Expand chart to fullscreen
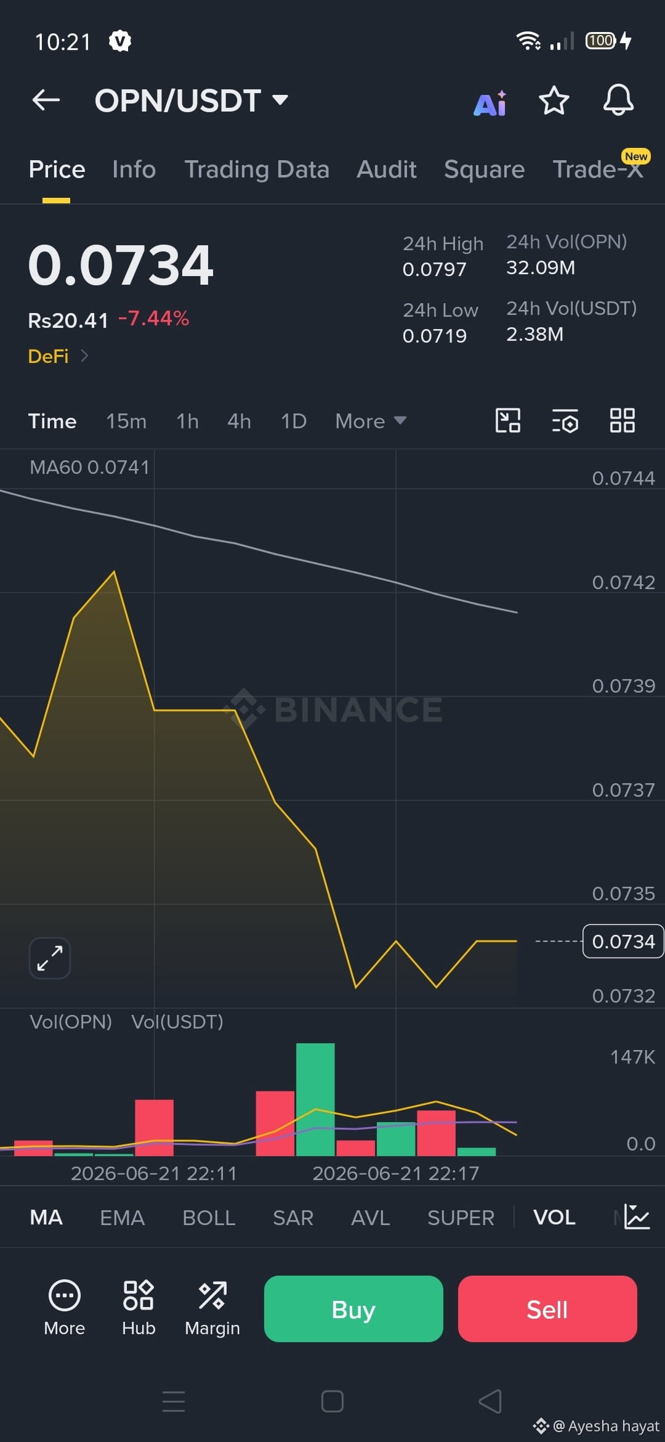The image size is (665, 1442). 50,958
